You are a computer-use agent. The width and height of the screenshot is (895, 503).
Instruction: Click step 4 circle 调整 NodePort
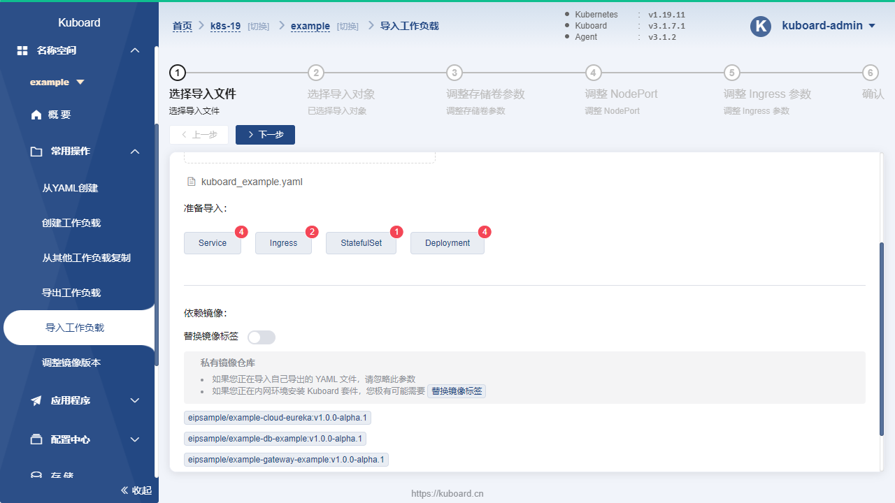[593, 73]
